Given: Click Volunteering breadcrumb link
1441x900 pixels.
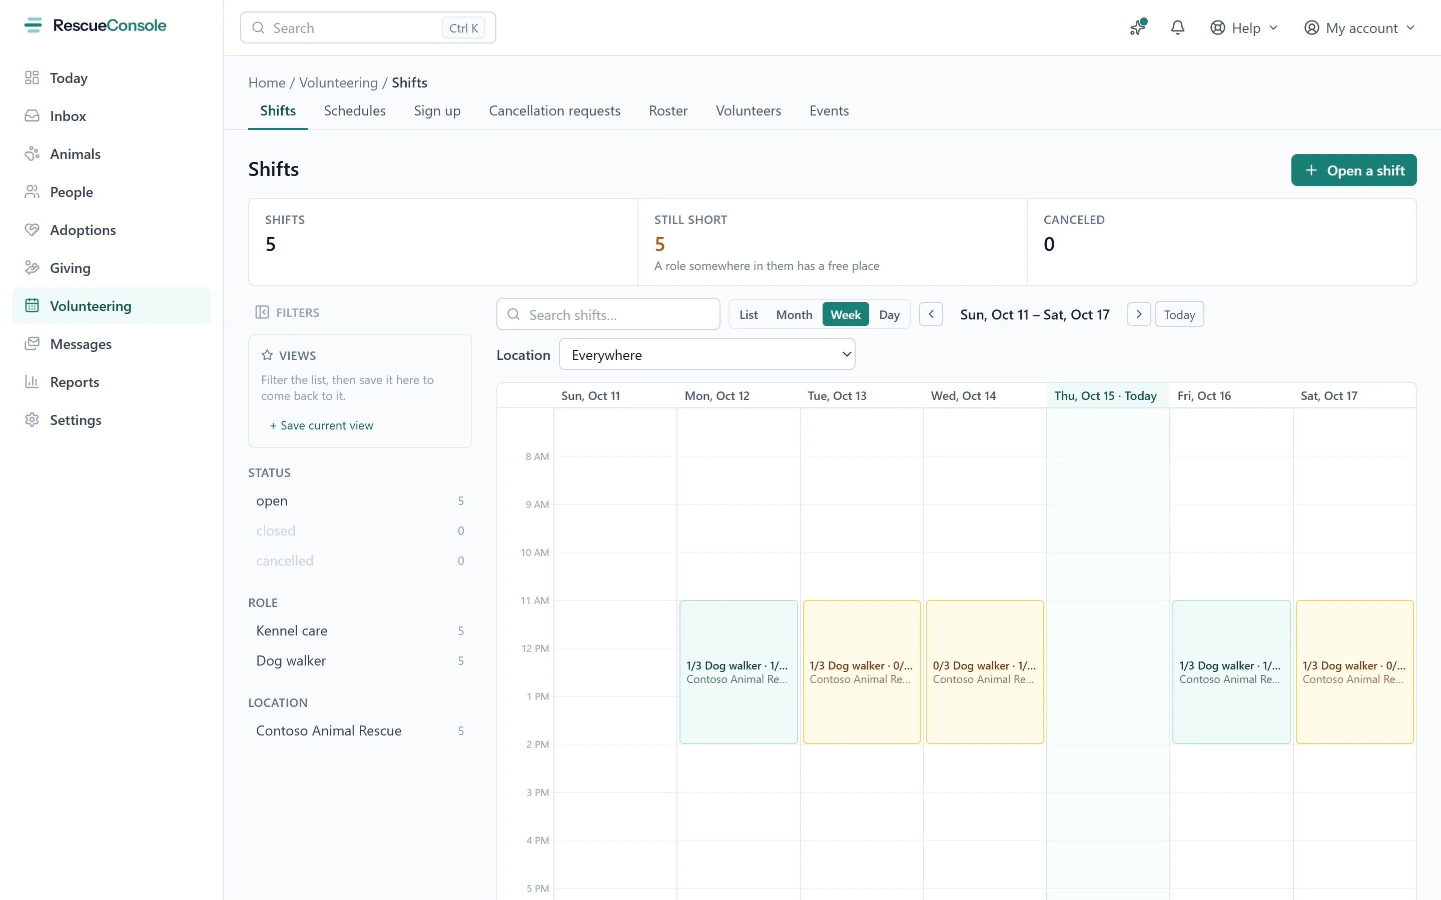Looking at the screenshot, I should tap(338, 82).
